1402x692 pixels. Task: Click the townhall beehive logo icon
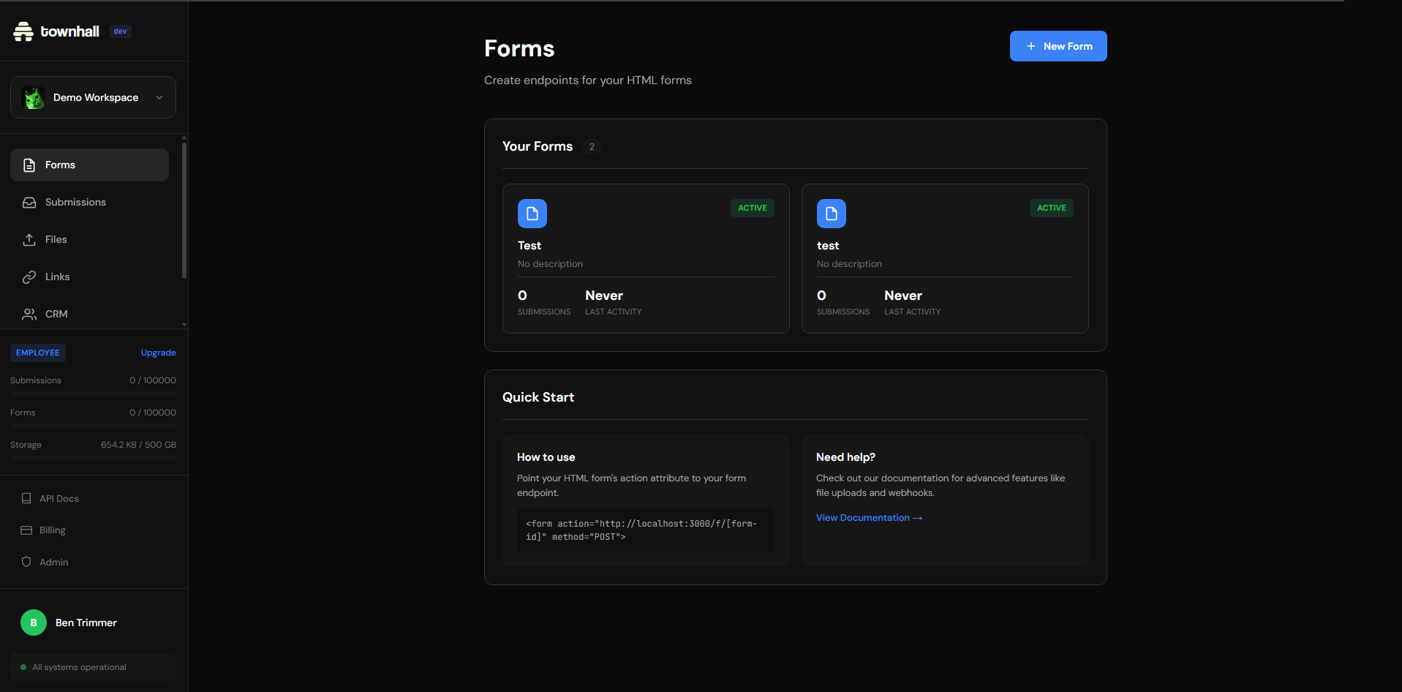(x=23, y=31)
